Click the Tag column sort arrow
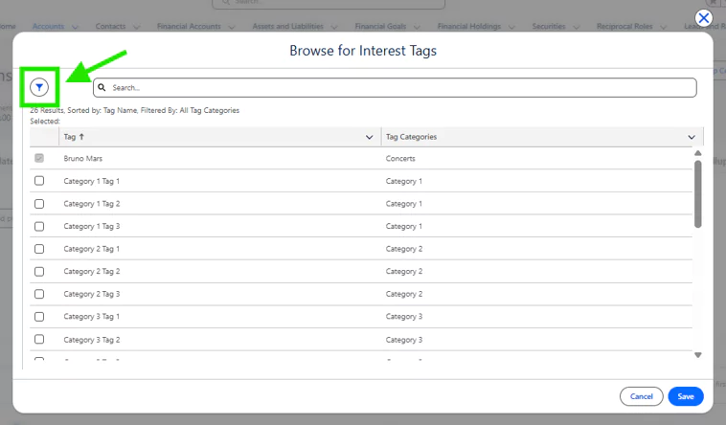The image size is (726, 425). (x=81, y=137)
